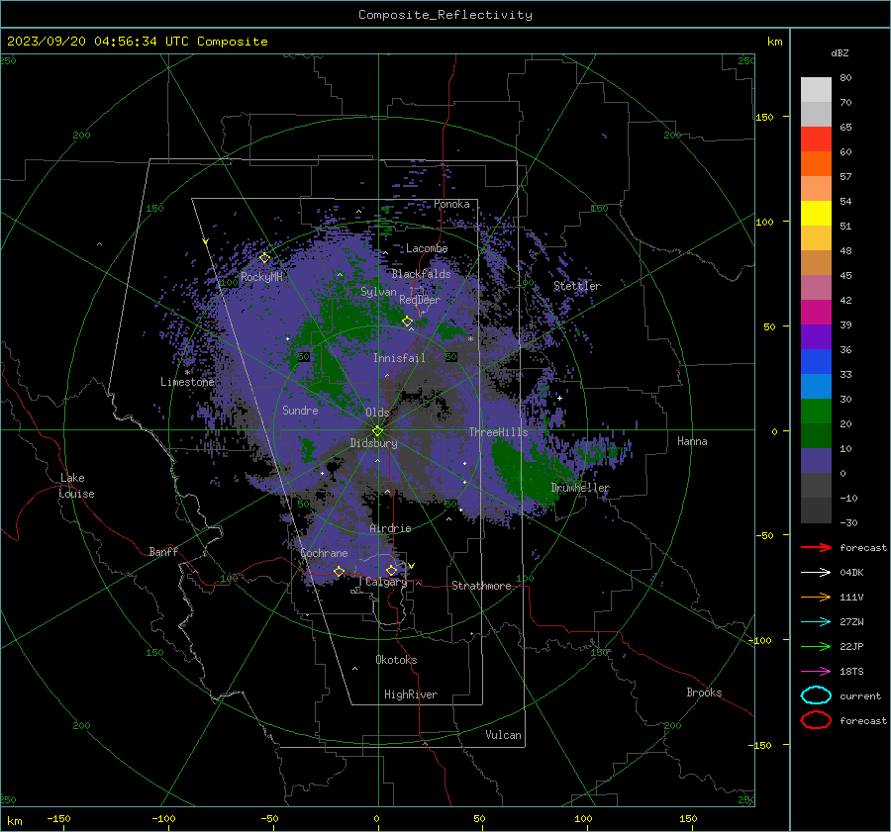Select the 80 dBZ light gray swatch
The width and height of the screenshot is (891, 832).
[x=816, y=89]
